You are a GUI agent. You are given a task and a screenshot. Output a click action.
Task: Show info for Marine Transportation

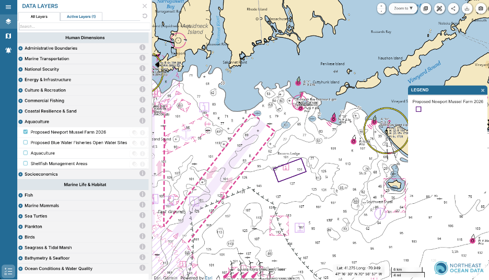pyautogui.click(x=143, y=57)
